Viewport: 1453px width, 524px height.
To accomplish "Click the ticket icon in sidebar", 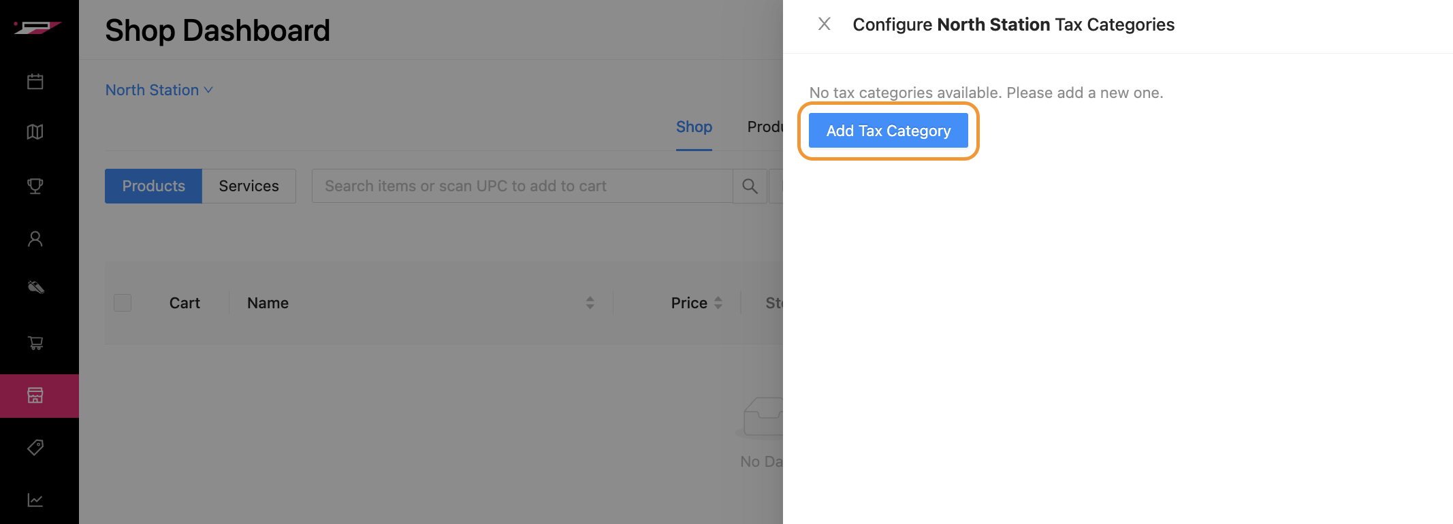I will point(35,287).
